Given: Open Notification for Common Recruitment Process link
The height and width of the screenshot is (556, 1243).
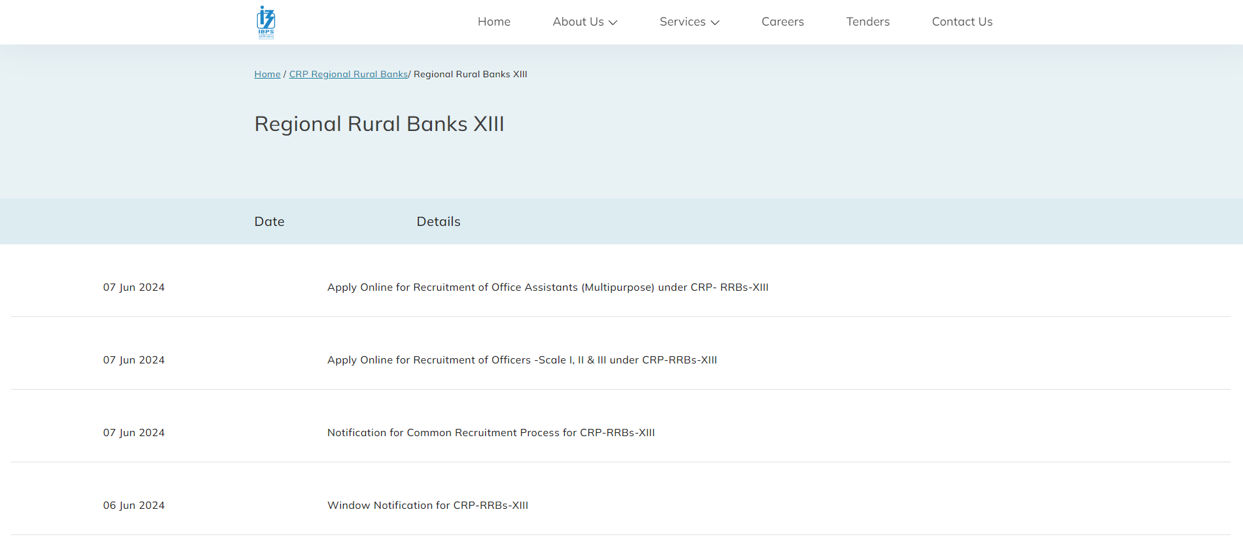Looking at the screenshot, I should [491, 433].
